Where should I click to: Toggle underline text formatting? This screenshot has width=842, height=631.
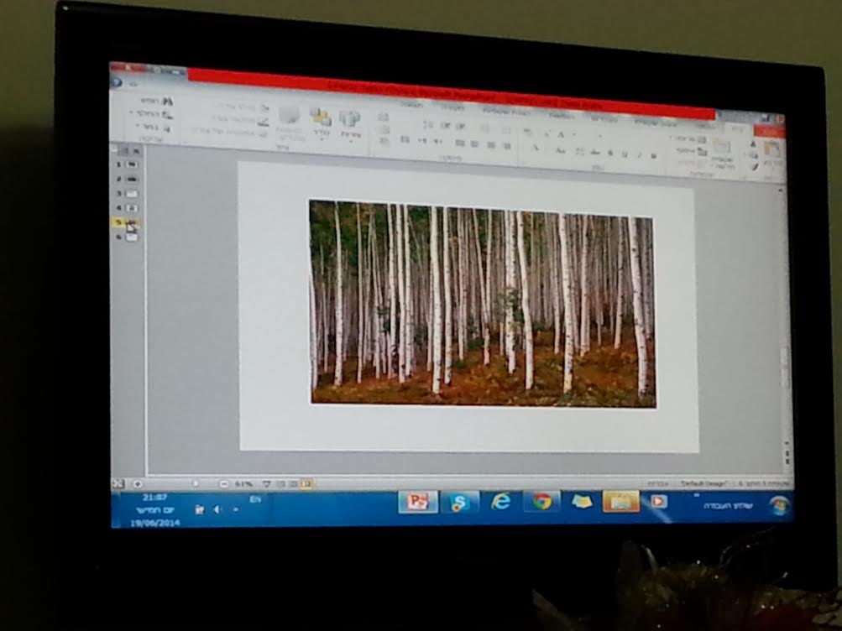[x=624, y=154]
